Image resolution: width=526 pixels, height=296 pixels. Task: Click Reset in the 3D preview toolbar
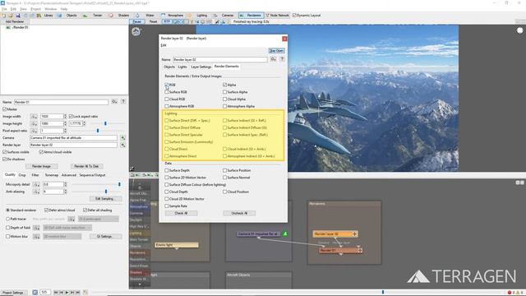click(x=154, y=21)
